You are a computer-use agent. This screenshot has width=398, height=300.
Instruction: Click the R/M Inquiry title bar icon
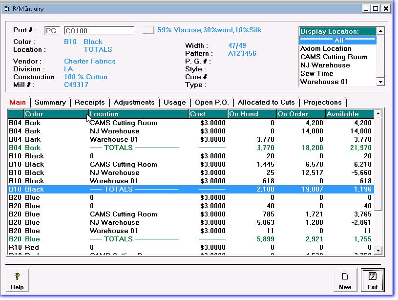pyautogui.click(x=6, y=8)
